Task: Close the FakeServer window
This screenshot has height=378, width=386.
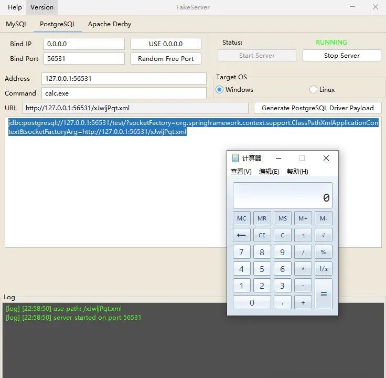Action: pos(376,7)
